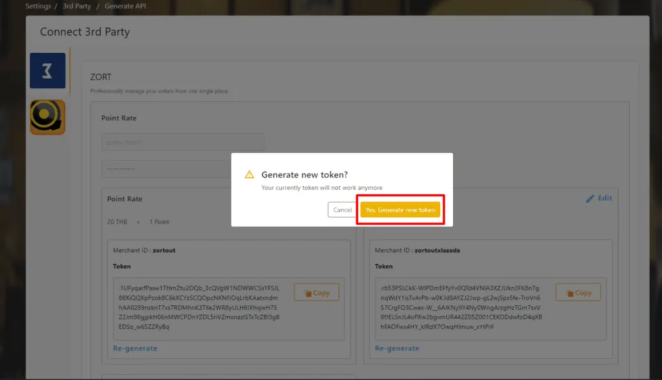Image resolution: width=662 pixels, height=380 pixels.
Task: Click the zortoutxlazada token text box
Action: (x=460, y=305)
